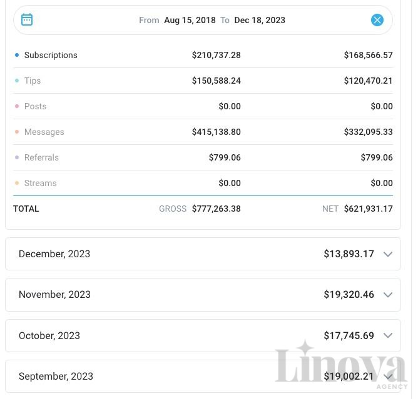Click the Tips category label
This screenshot has height=399, width=418.
point(33,81)
